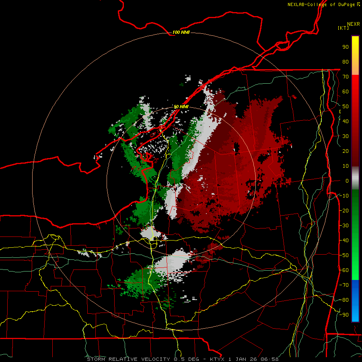362x362 pixels.
Task: Select the -90 knot scale label
Action: click(x=344, y=315)
